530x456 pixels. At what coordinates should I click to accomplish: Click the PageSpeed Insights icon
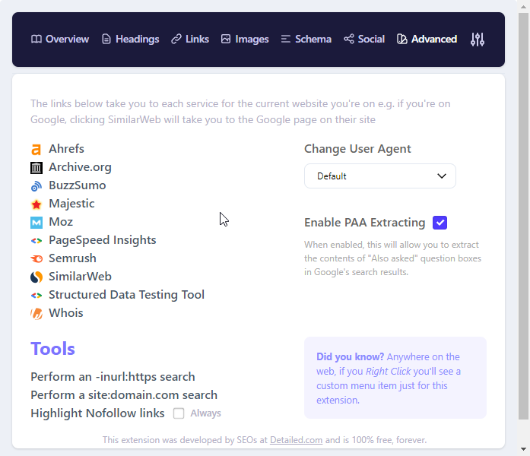[36, 240]
